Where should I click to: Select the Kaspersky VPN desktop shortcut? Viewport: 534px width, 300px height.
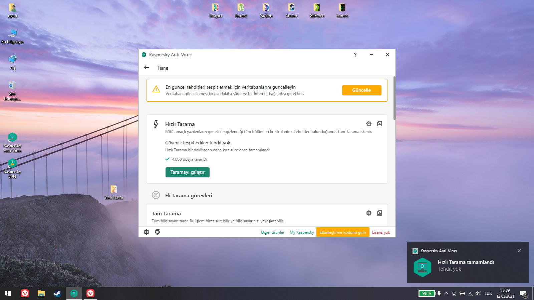[x=12, y=169]
